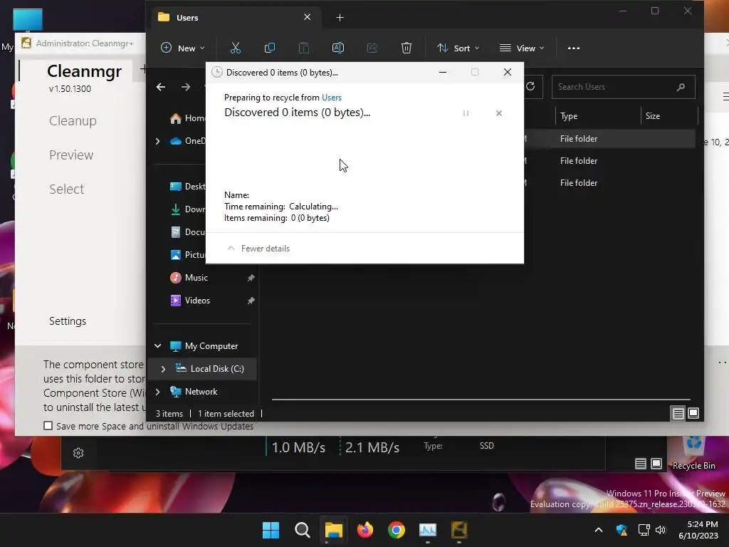Open the Select section in Cleanmgr+

pos(66,189)
